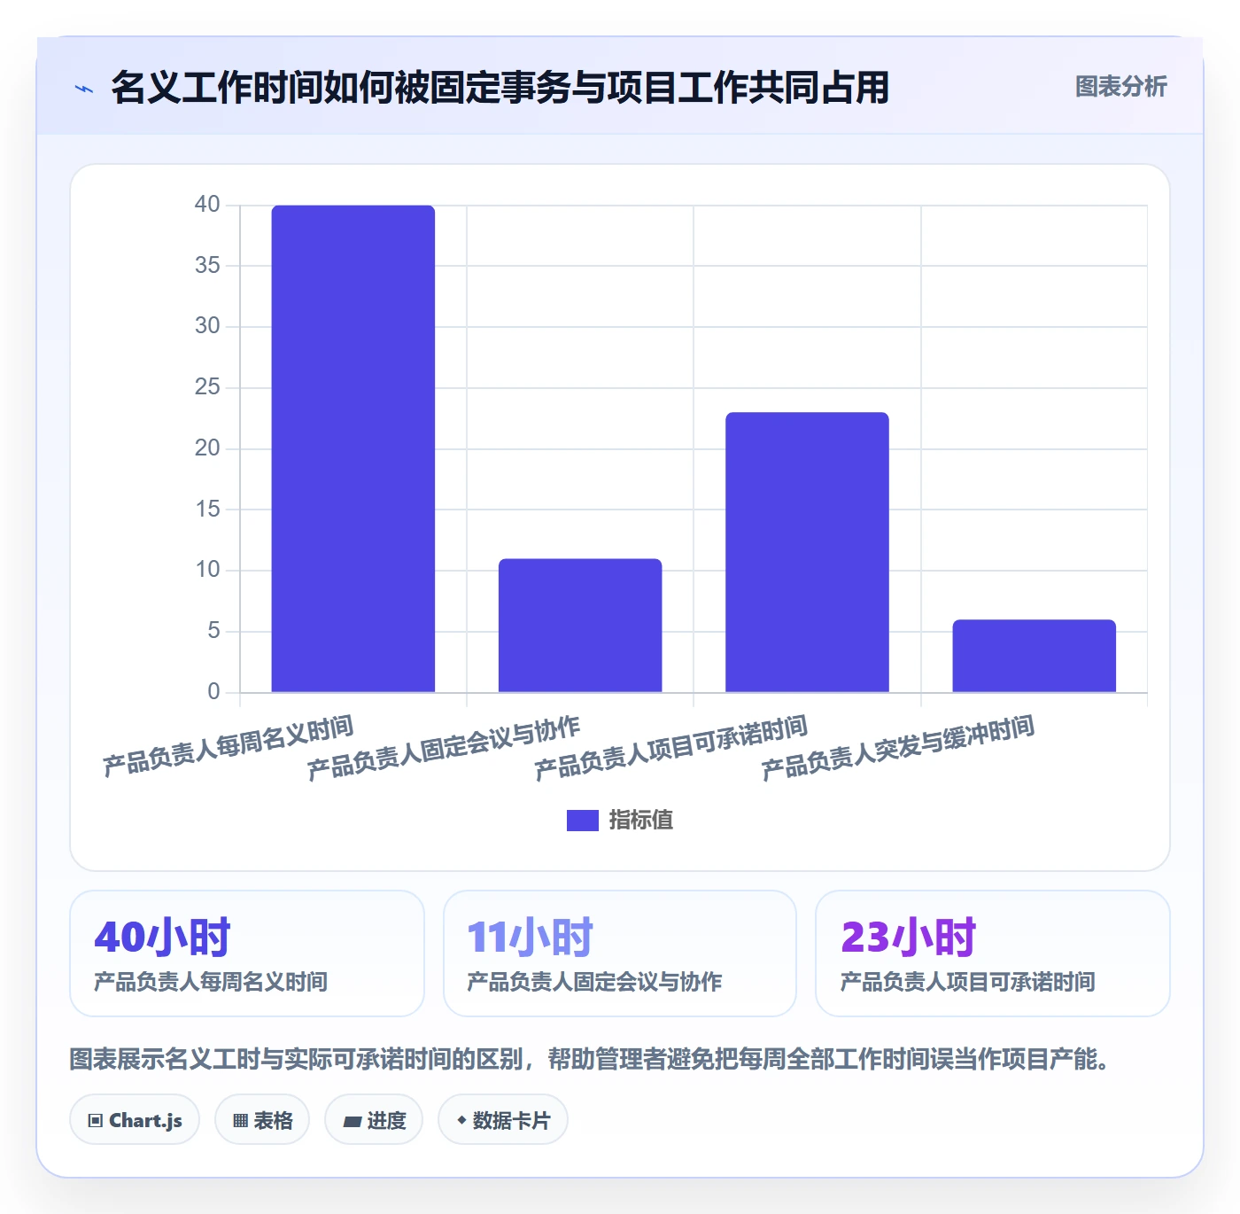Click the x-axis label 产品负责人每周名义时间
This screenshot has height=1214, width=1240.
(228, 746)
